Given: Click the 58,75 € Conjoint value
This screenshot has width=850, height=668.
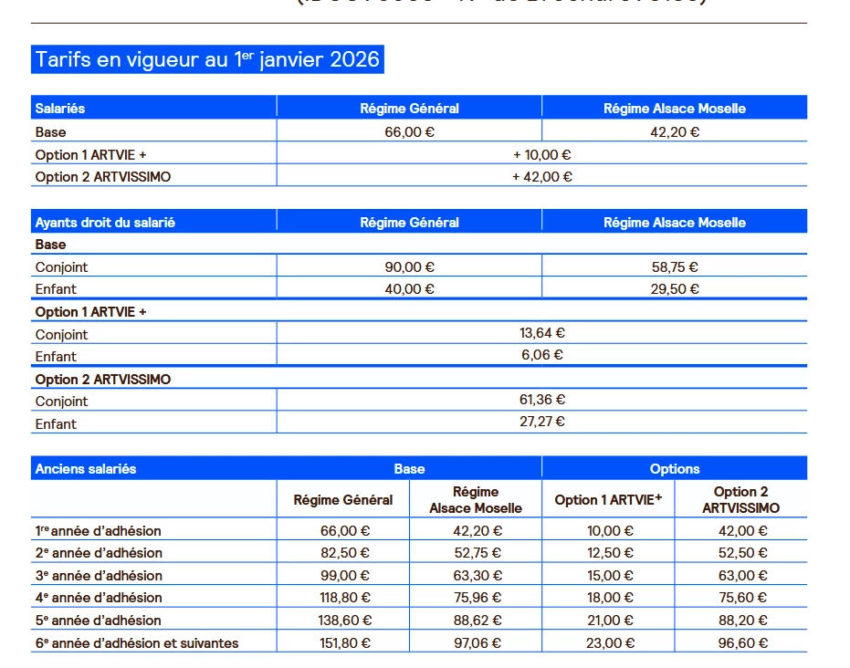Looking at the screenshot, I should pos(675,267).
